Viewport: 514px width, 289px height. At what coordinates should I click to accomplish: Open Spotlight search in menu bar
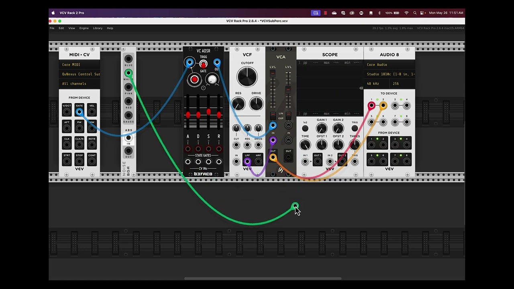click(x=415, y=13)
